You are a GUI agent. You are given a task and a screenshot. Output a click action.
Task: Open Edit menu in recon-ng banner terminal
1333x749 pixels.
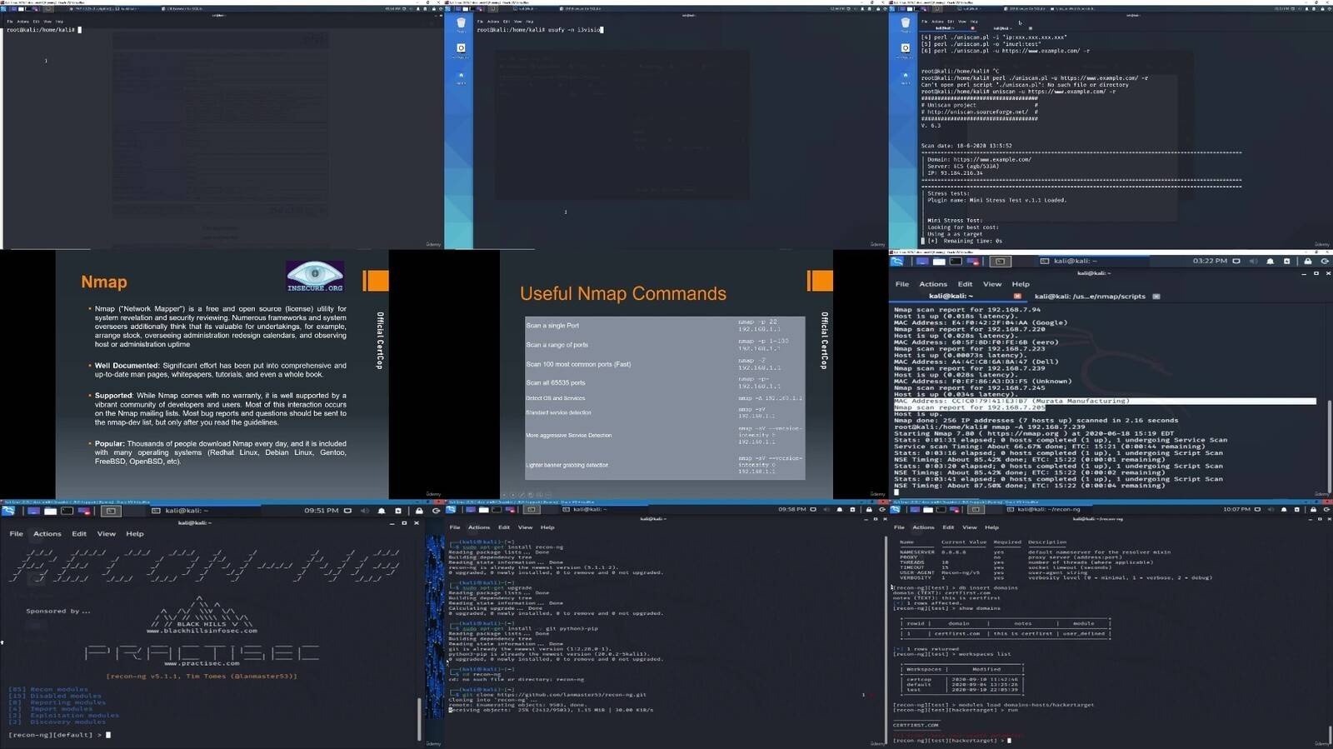pyautogui.click(x=79, y=534)
